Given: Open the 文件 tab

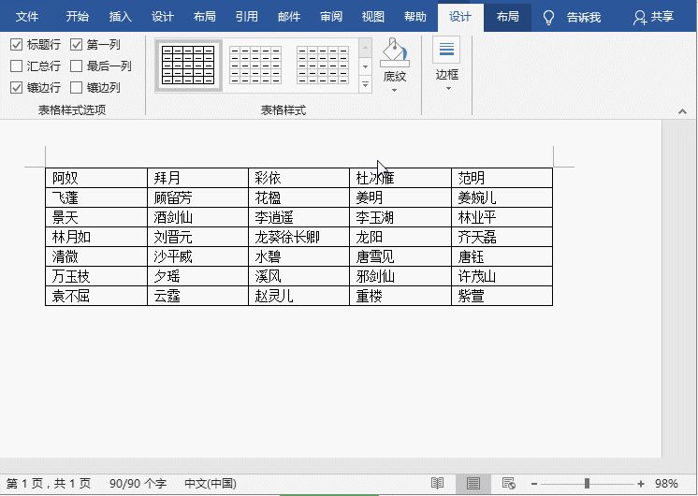Looking at the screenshot, I should tap(27, 17).
